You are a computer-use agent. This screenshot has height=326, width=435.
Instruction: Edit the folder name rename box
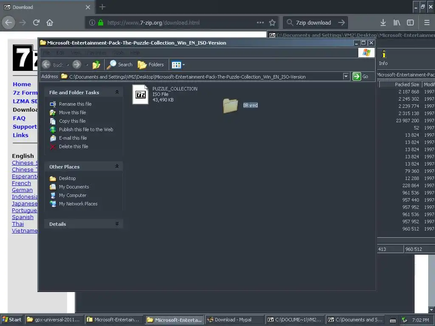click(251, 105)
